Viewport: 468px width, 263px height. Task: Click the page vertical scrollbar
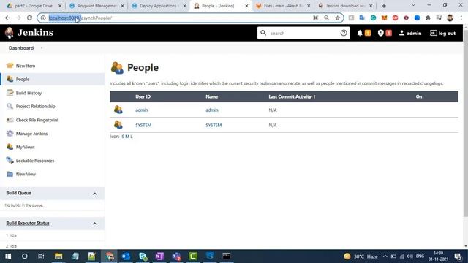(x=466, y=123)
